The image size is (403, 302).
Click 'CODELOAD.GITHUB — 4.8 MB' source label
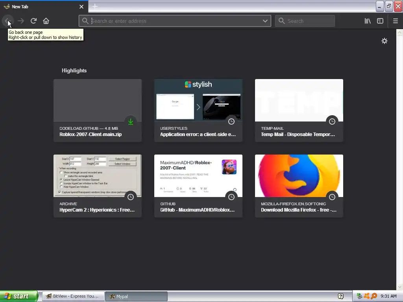coord(89,128)
